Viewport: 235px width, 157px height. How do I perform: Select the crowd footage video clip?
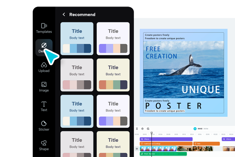[x=195, y=149]
